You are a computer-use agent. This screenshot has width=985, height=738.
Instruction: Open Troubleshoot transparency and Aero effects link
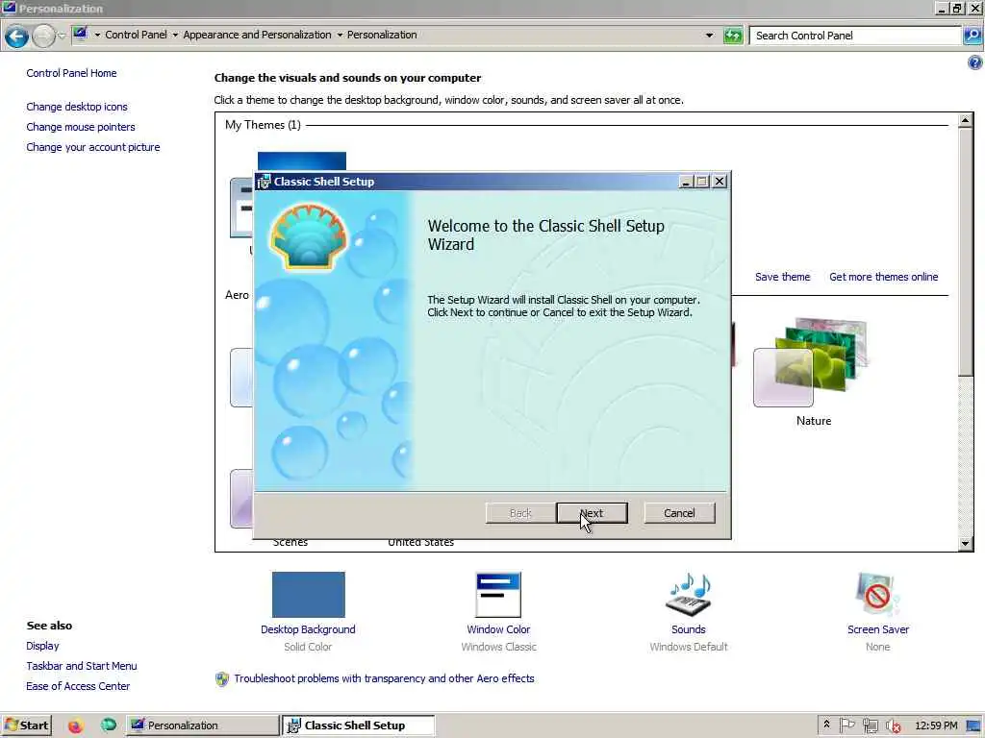[x=384, y=678]
